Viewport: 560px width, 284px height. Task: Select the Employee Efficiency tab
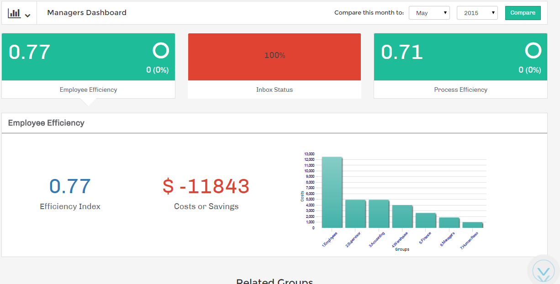tap(88, 89)
